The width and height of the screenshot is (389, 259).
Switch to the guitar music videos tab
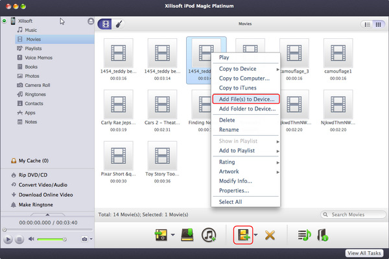(119, 24)
